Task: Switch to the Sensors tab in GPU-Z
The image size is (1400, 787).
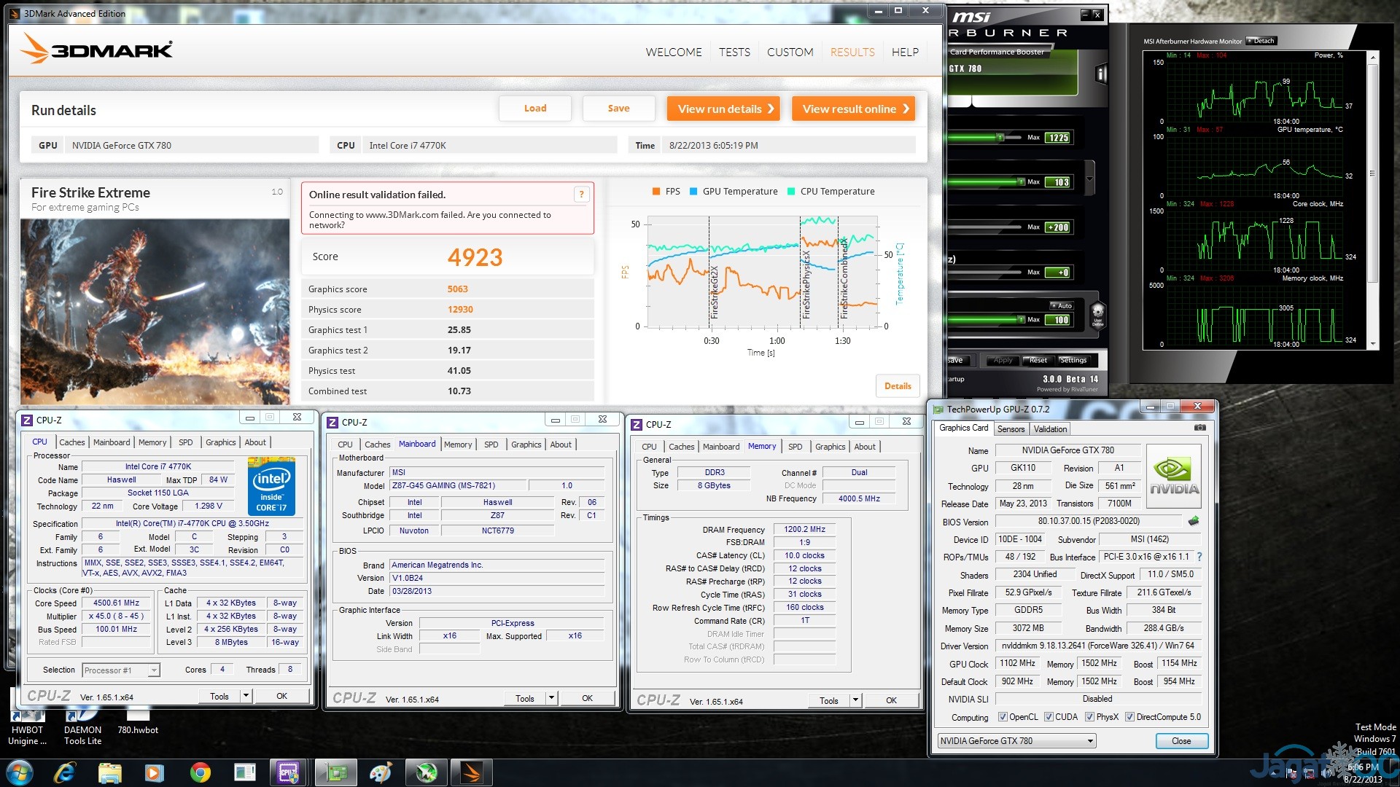Action: pyautogui.click(x=1011, y=429)
